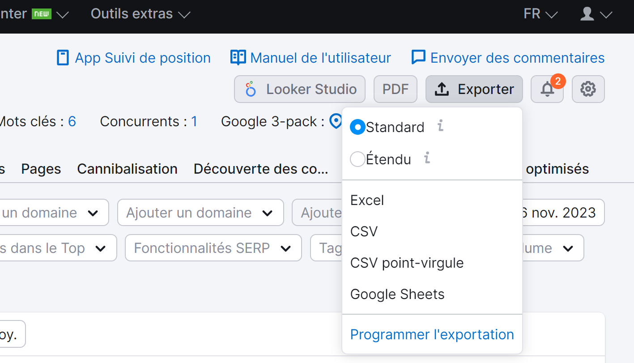Click the speech bubble icon for commentaires
The height and width of the screenshot is (363, 634).
click(x=417, y=57)
